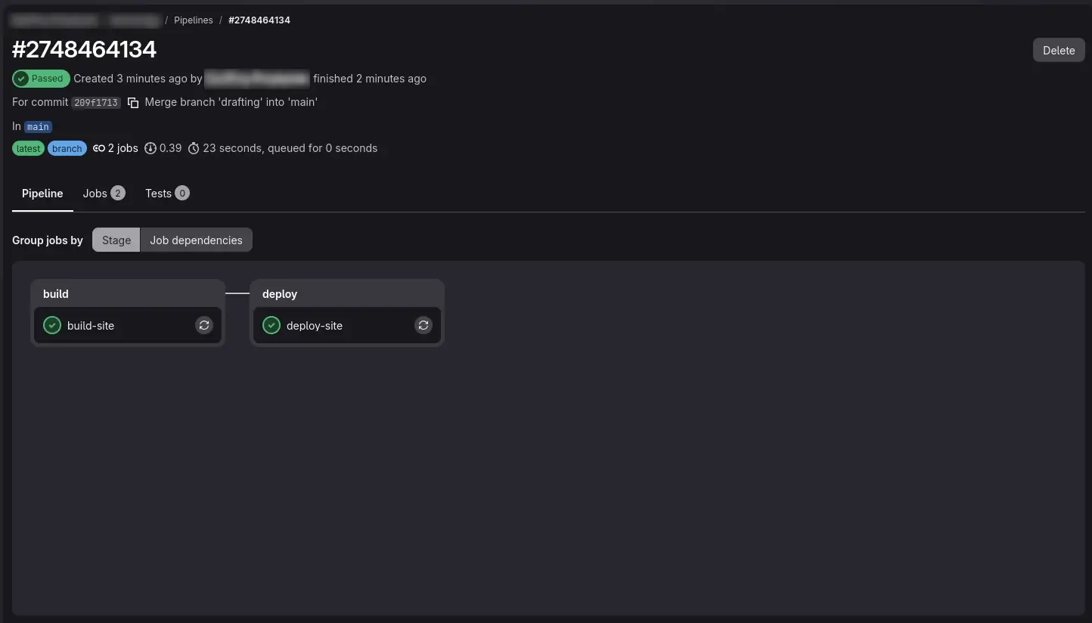Screen dimensions: 1092x623
Task: Retry the build-site job icon
Action: tap(204, 325)
